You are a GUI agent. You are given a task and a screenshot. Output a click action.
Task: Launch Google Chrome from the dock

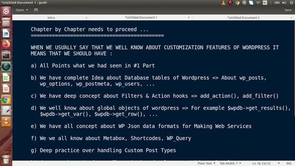tap(6, 100)
